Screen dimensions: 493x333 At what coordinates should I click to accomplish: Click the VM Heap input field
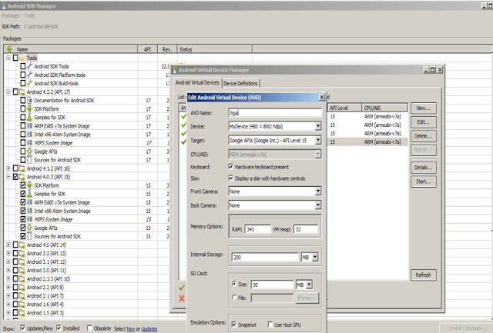pos(306,229)
